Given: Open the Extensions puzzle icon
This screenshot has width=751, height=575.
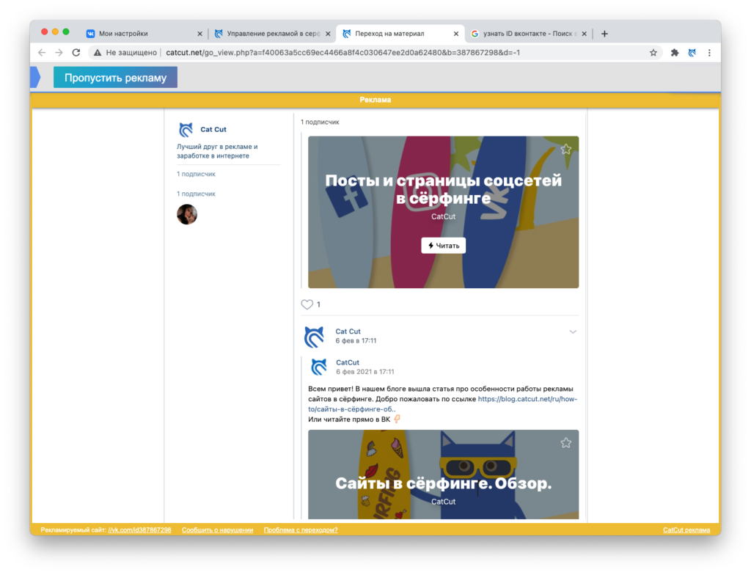Looking at the screenshot, I should [x=675, y=53].
